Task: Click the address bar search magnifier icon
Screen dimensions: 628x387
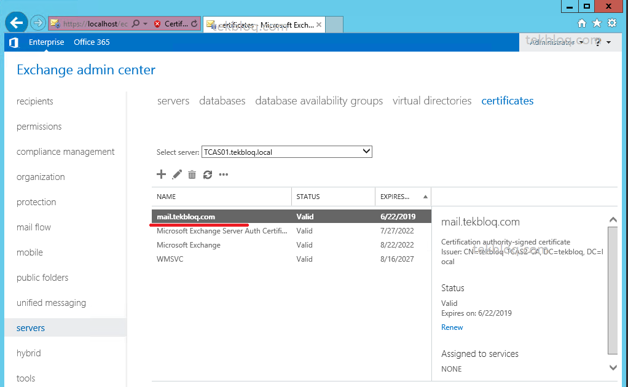Action: coord(136,23)
